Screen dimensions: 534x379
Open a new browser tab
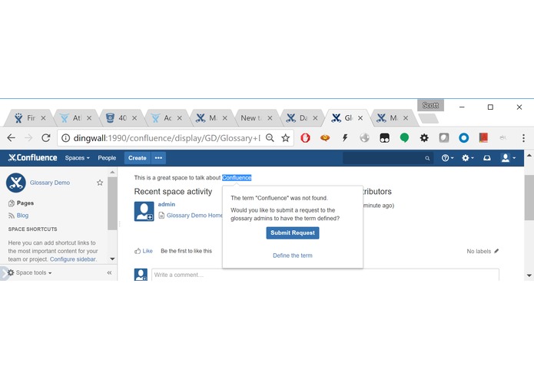[428, 118]
